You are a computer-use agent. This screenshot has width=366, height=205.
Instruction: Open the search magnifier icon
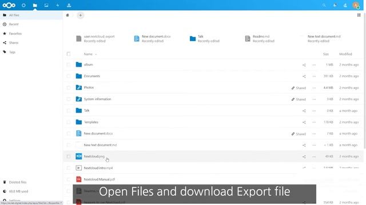coord(324,5)
